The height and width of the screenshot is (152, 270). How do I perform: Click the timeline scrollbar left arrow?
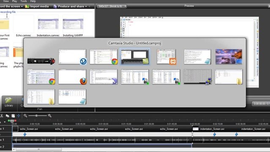click(x=14, y=149)
